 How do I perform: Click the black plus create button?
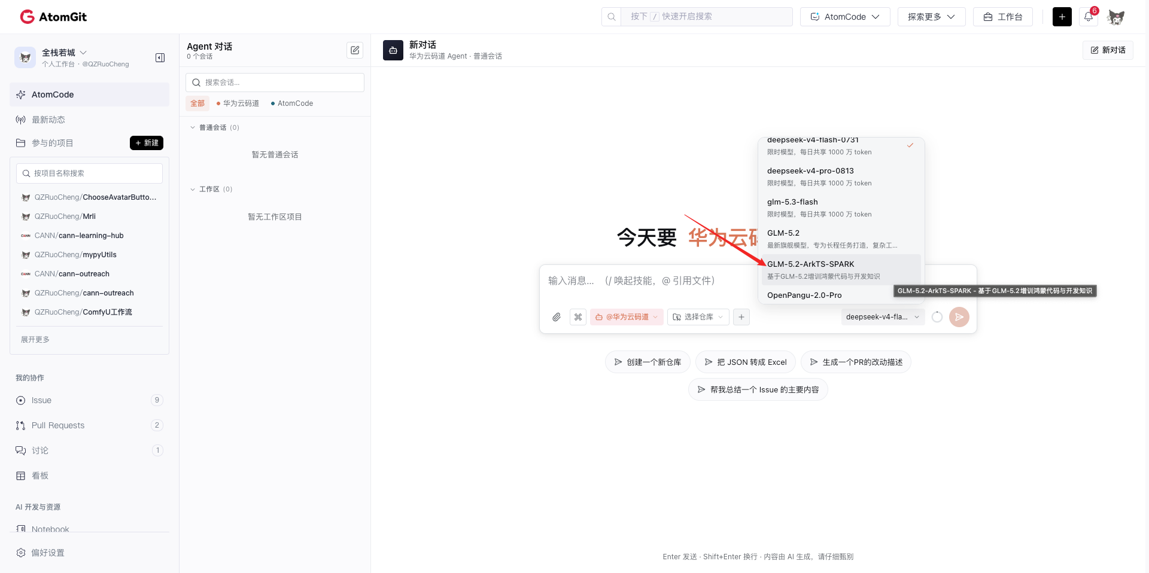pyautogui.click(x=1062, y=17)
